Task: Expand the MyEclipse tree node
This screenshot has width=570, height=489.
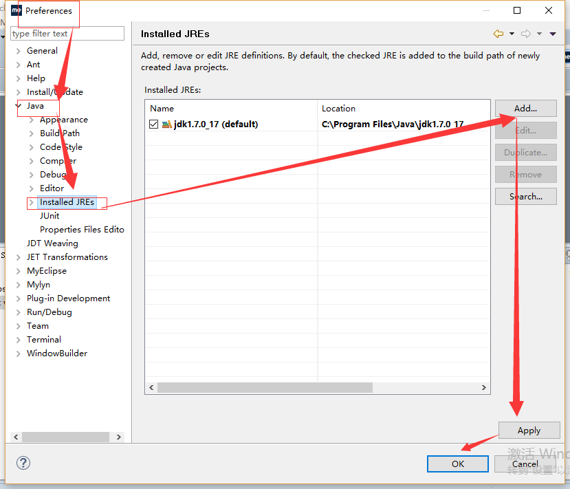Action: tap(18, 271)
